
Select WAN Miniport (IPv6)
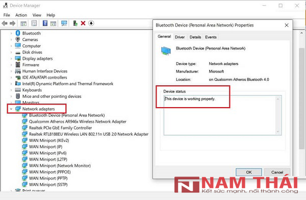coord(48,153)
